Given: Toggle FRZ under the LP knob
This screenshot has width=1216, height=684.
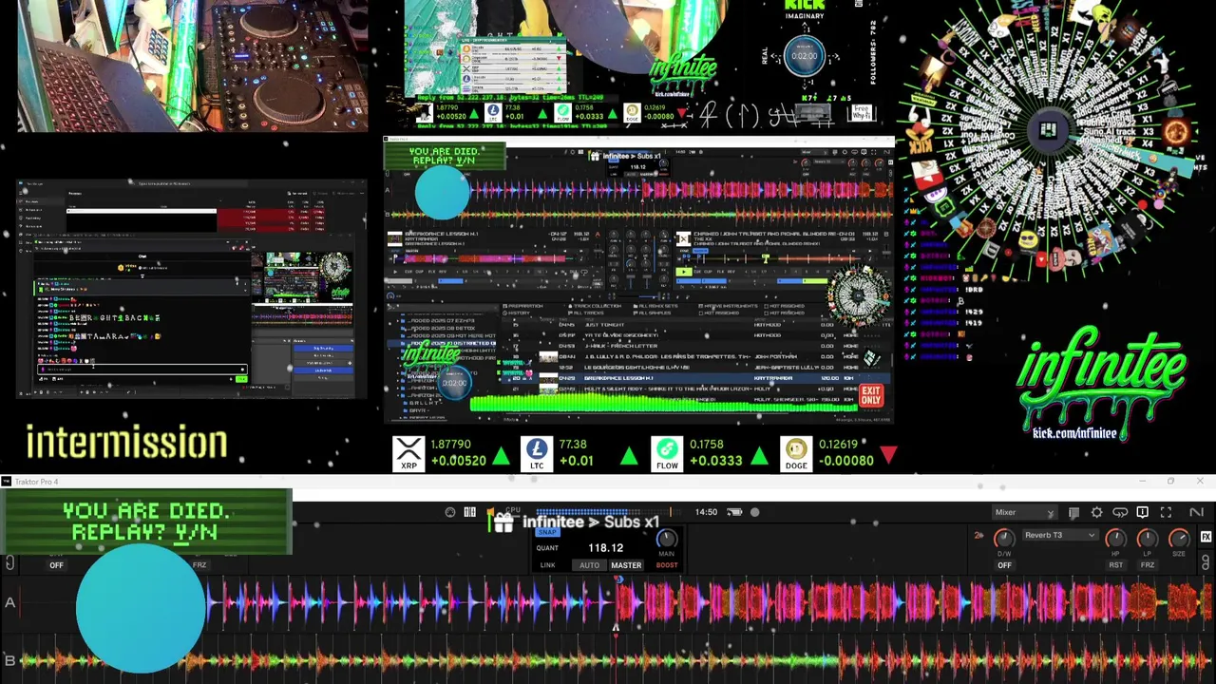Looking at the screenshot, I should point(1148,565).
